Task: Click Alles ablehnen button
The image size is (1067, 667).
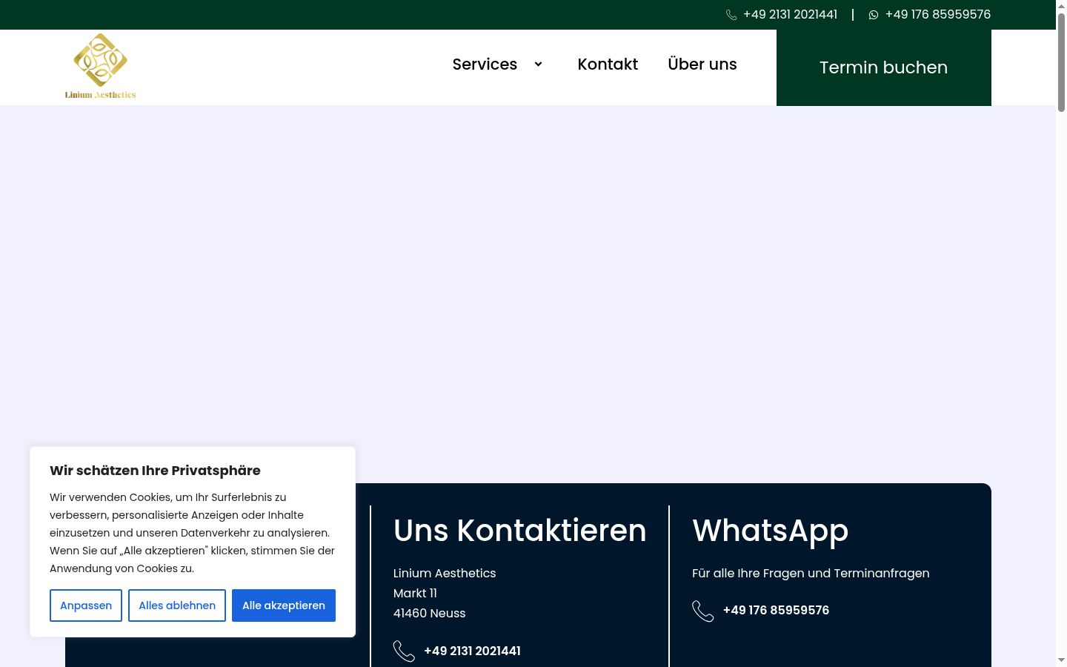Action: coord(177,605)
